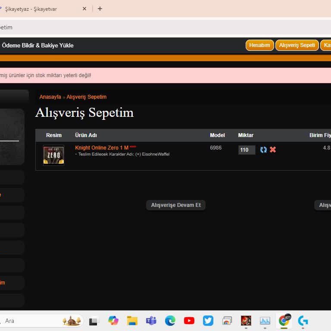Open the Knight Online Zero 1 M link
Viewport: 331px width, 331px height.
coord(102,147)
